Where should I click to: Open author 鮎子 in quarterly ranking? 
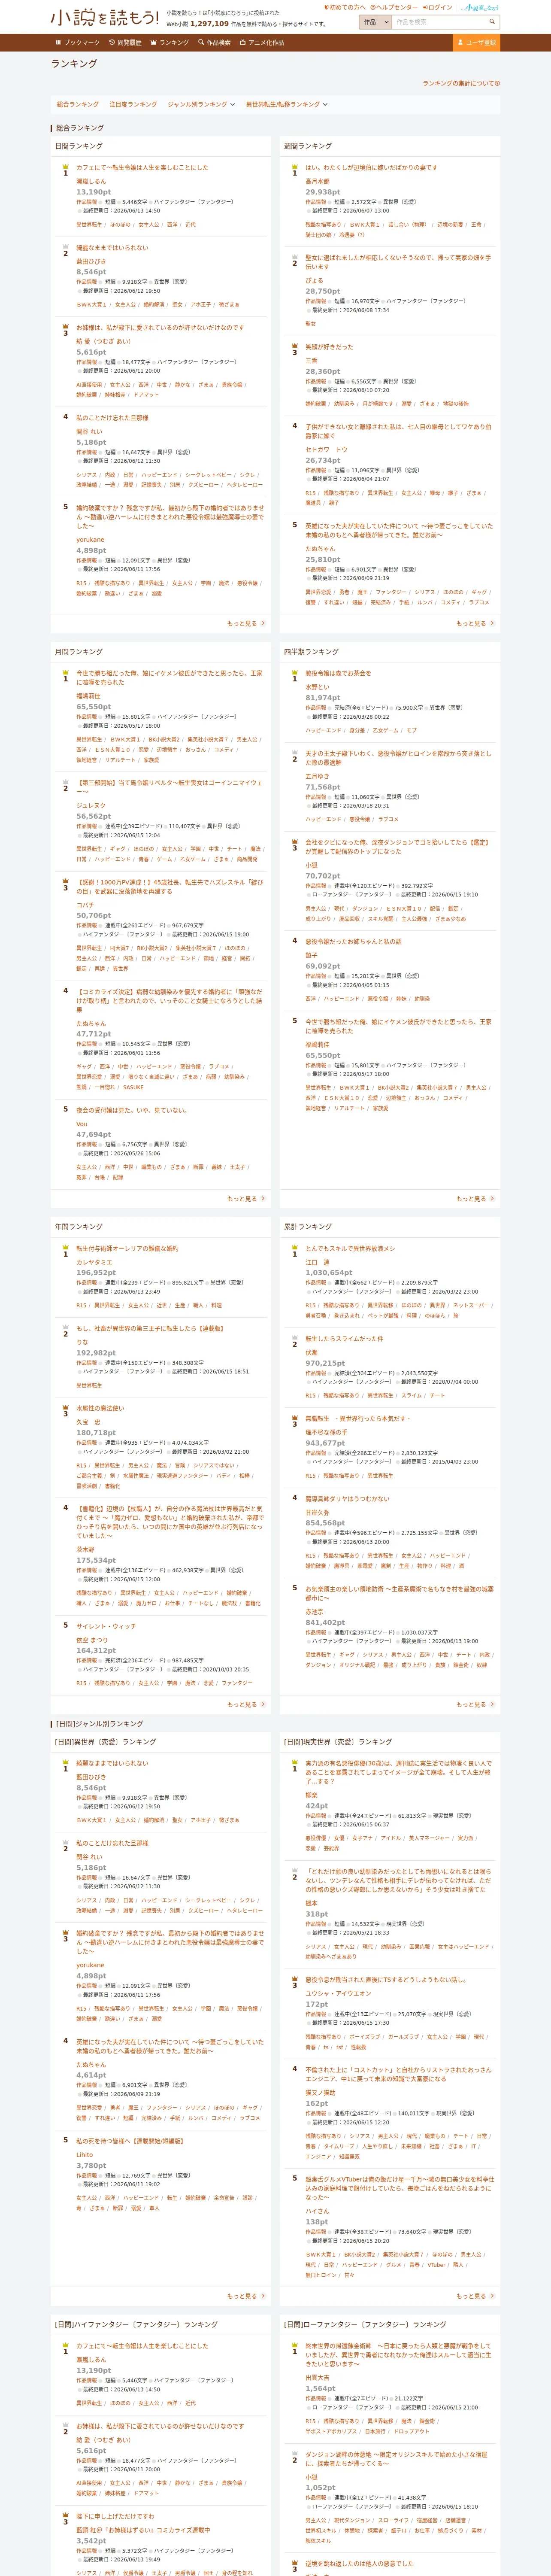coord(311,954)
